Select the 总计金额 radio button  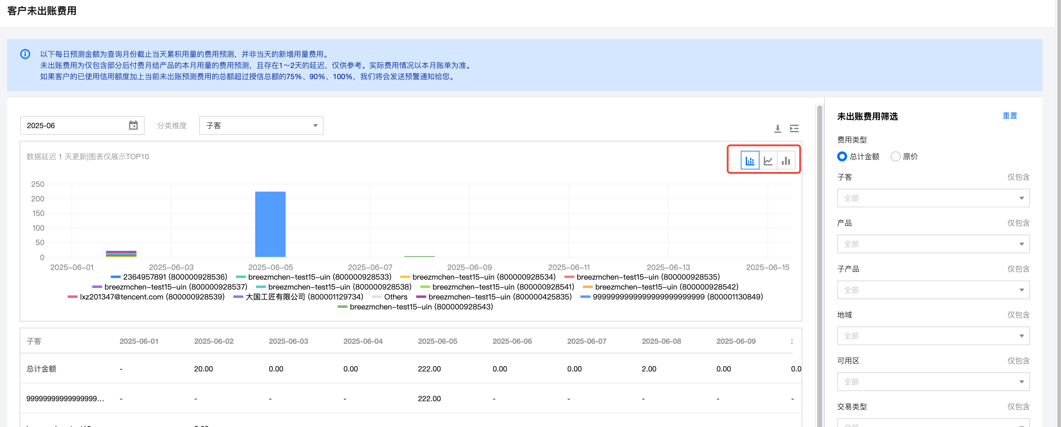[x=842, y=157]
